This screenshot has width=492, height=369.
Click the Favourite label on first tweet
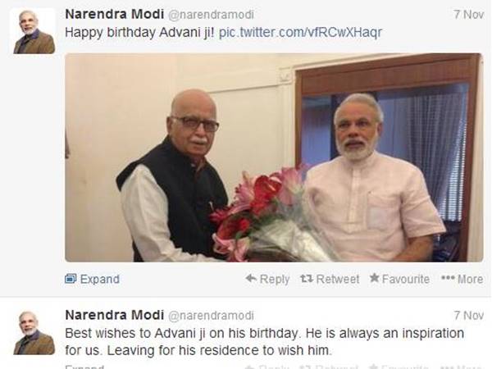click(406, 279)
